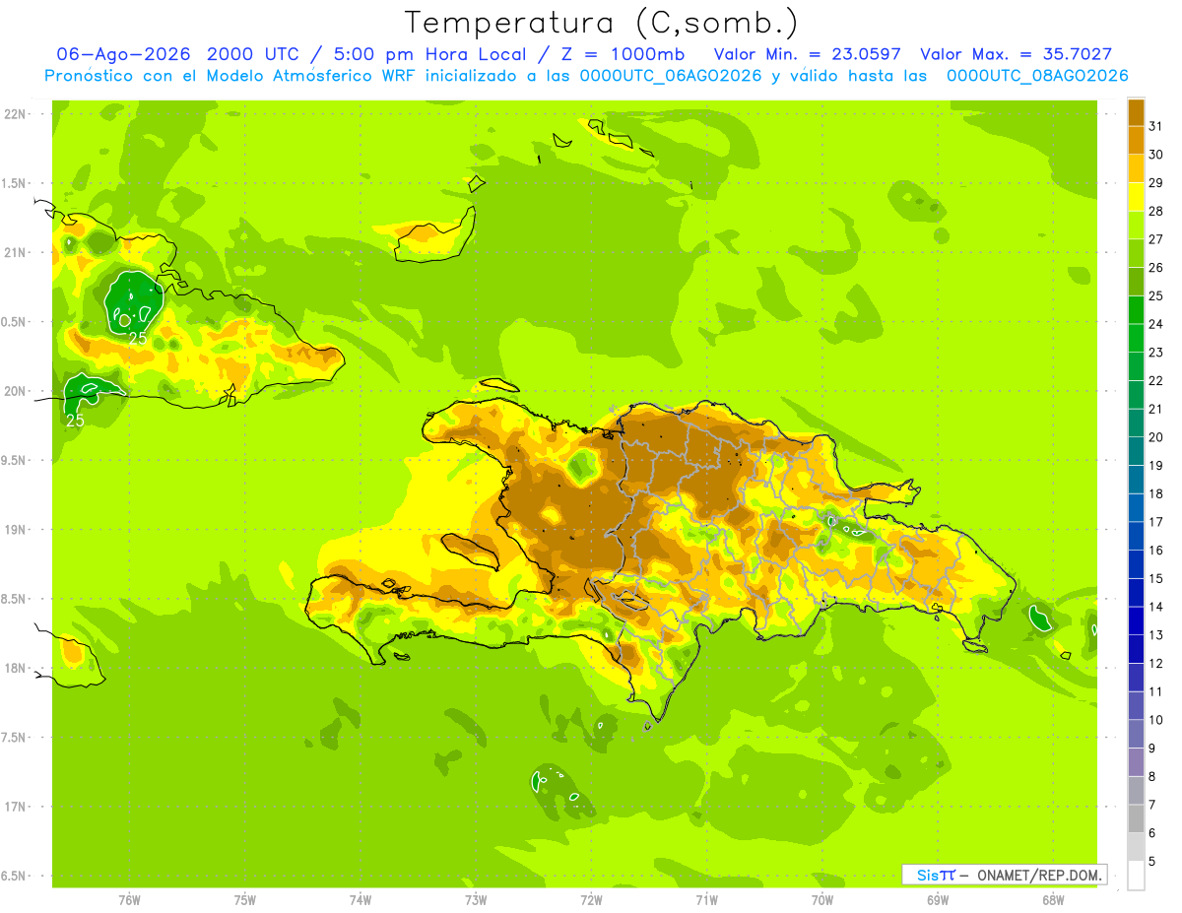Select the 0000UTC_08AGO2026 valid-until time
This screenshot has width=1182, height=913.
(x=1036, y=76)
